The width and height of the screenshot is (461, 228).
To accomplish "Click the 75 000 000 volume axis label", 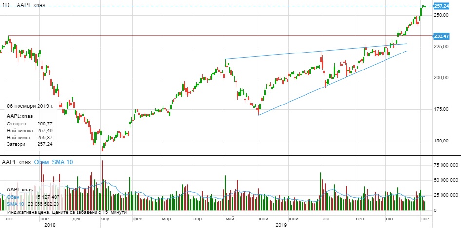I will point(446,165).
